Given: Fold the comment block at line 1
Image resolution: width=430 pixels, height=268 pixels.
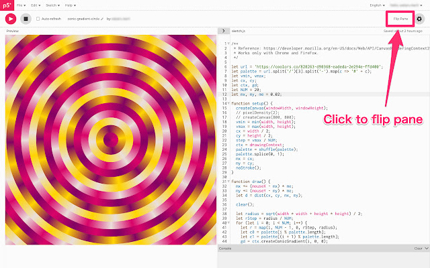Looking at the screenshot, I should click(x=228, y=44).
